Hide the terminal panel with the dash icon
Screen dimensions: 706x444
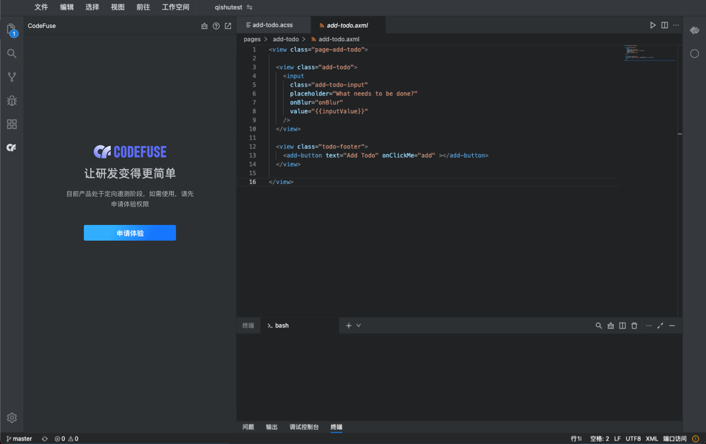click(672, 325)
